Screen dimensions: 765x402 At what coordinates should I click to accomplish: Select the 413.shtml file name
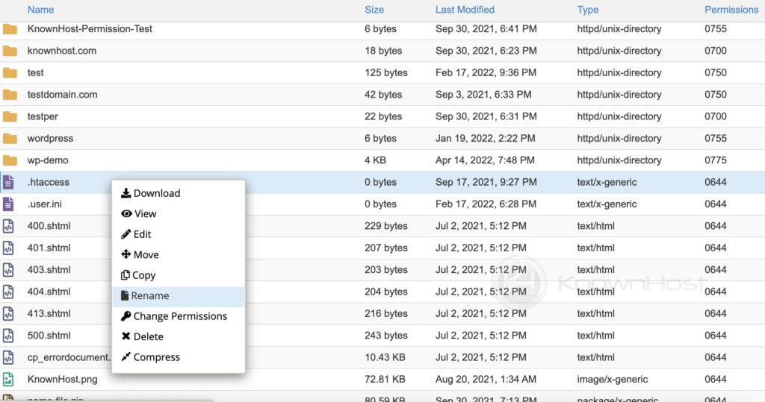pos(49,314)
